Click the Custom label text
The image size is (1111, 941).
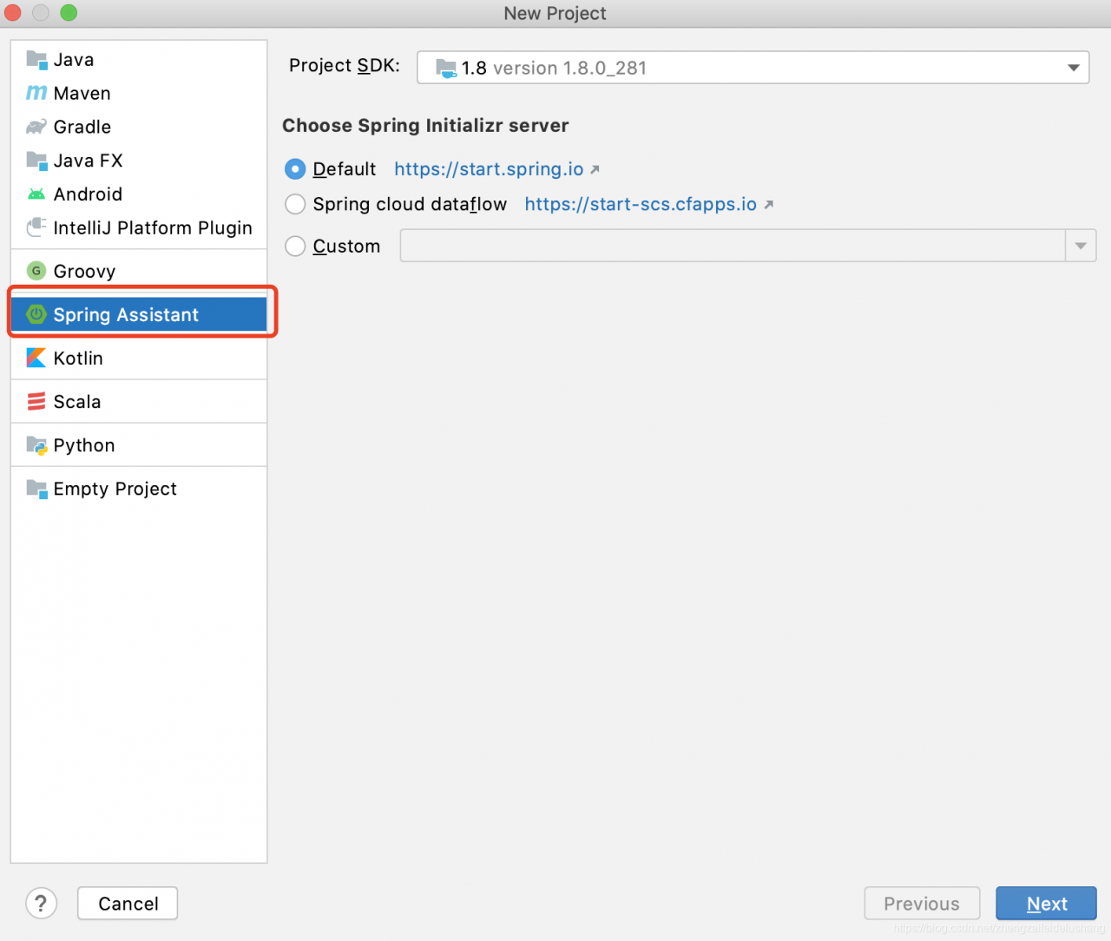pos(346,247)
